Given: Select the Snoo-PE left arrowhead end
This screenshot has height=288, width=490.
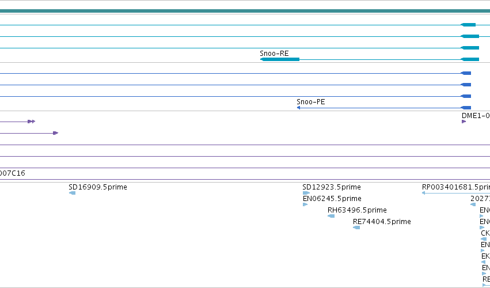Looking at the screenshot, I should click(x=298, y=108).
